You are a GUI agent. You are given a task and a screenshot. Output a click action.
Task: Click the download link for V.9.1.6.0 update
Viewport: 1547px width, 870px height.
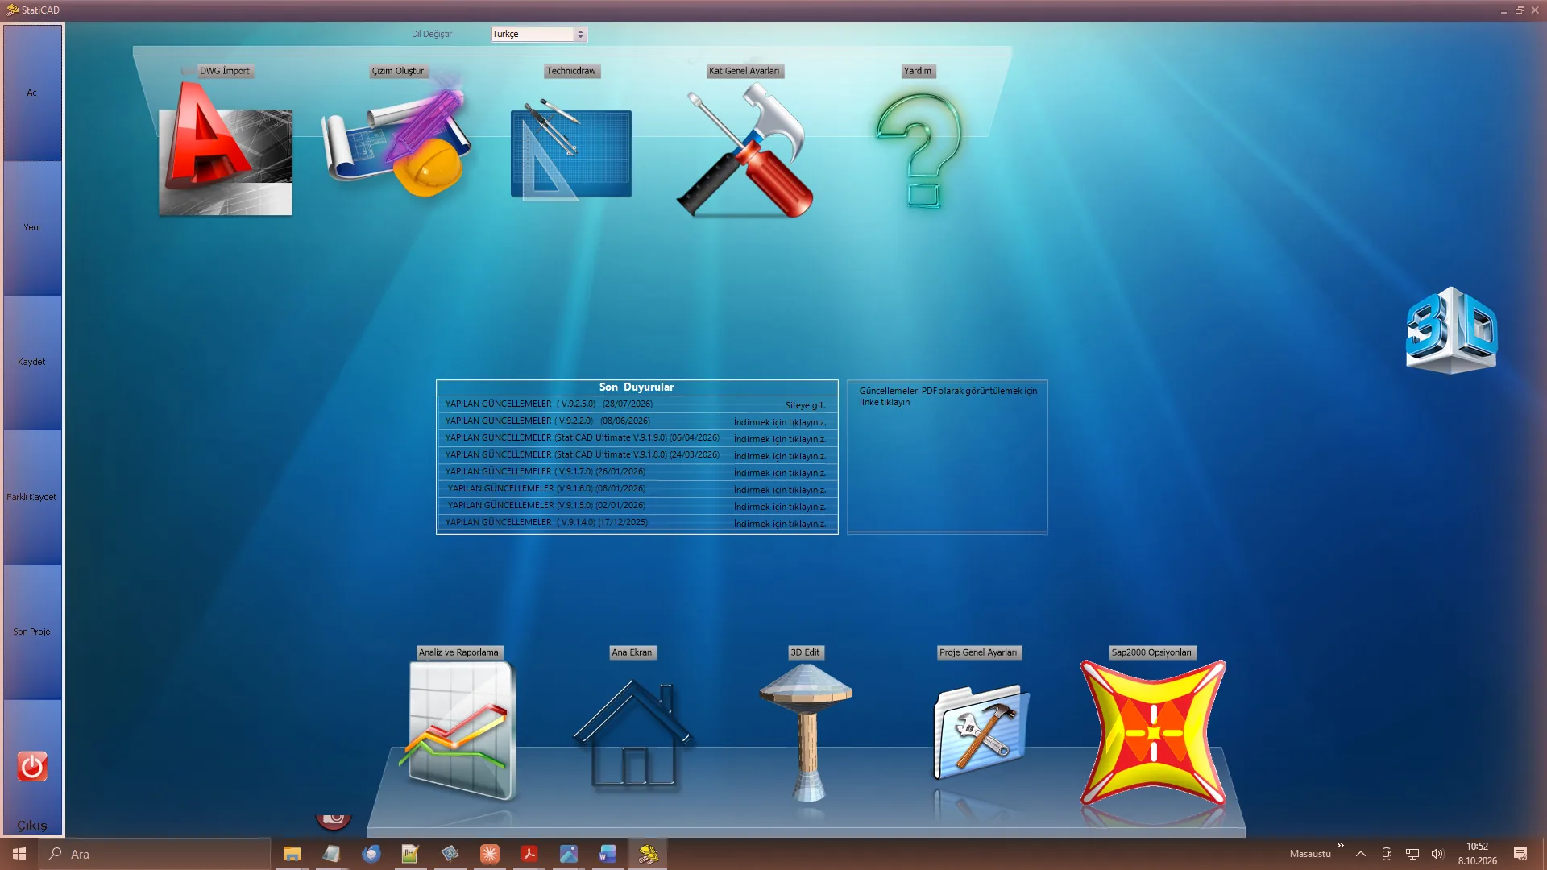(779, 490)
